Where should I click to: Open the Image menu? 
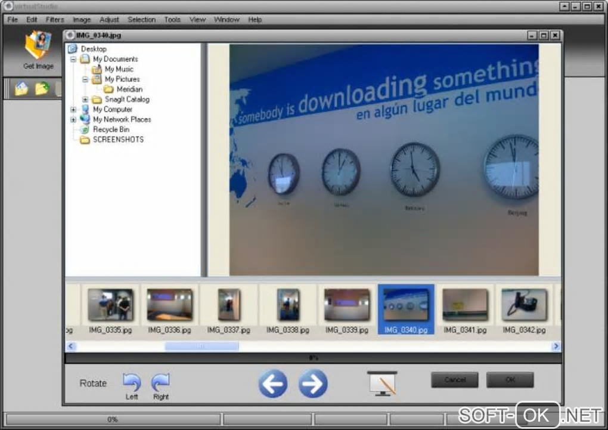click(82, 20)
